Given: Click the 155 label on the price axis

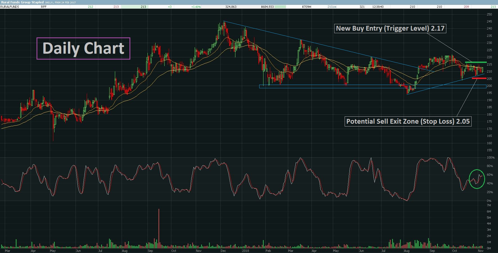Looking at the screenshot, I should (x=489, y=150).
